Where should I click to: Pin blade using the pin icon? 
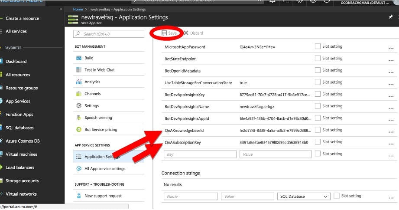point(391,18)
